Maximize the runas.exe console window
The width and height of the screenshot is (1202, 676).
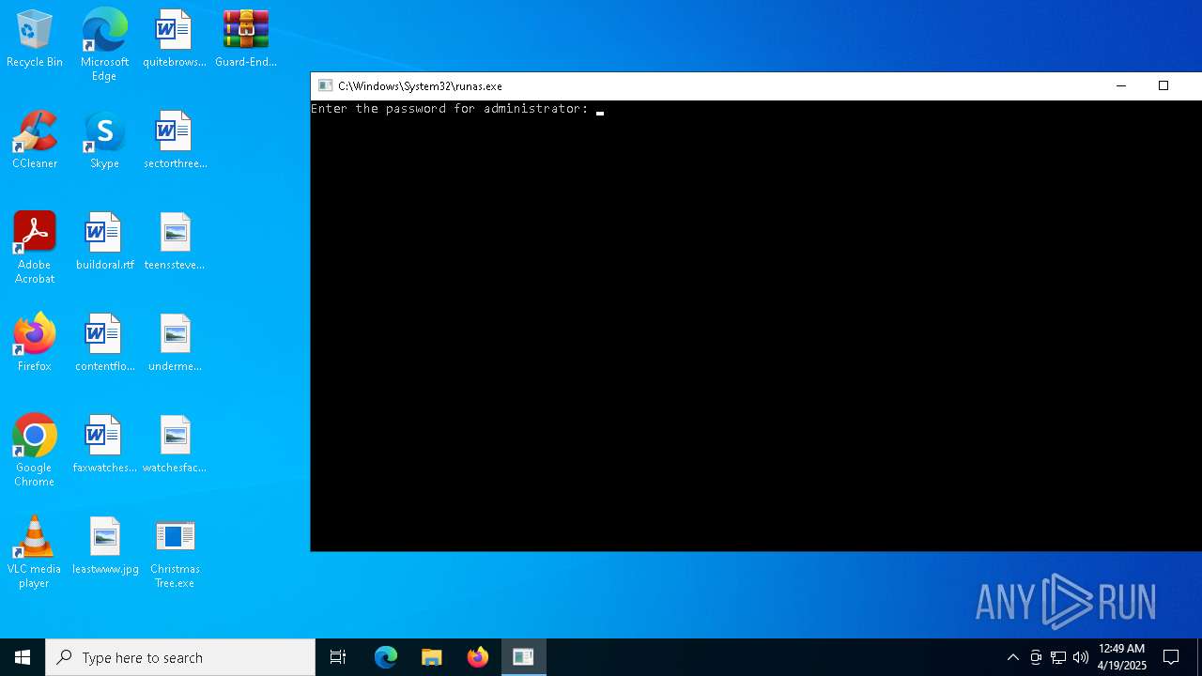click(x=1163, y=85)
